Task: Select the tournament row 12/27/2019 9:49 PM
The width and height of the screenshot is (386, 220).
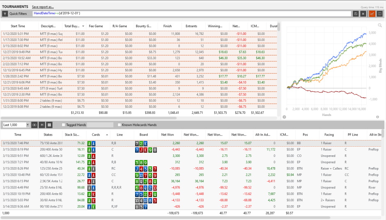Action: coord(139,52)
